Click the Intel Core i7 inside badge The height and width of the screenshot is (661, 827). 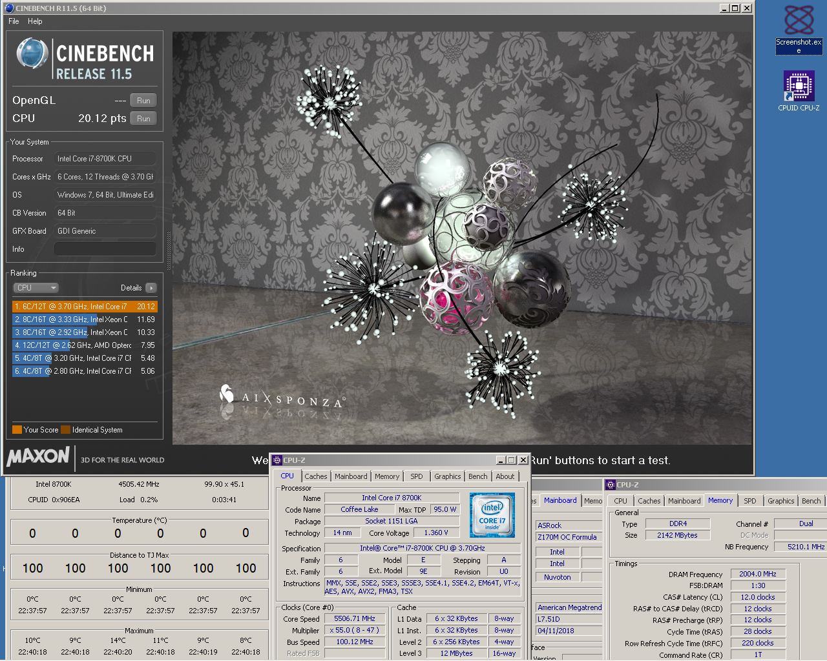point(492,515)
